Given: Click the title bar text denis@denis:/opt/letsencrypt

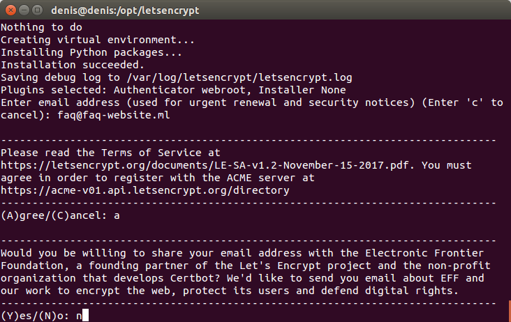Looking at the screenshot, I should click(x=125, y=10).
